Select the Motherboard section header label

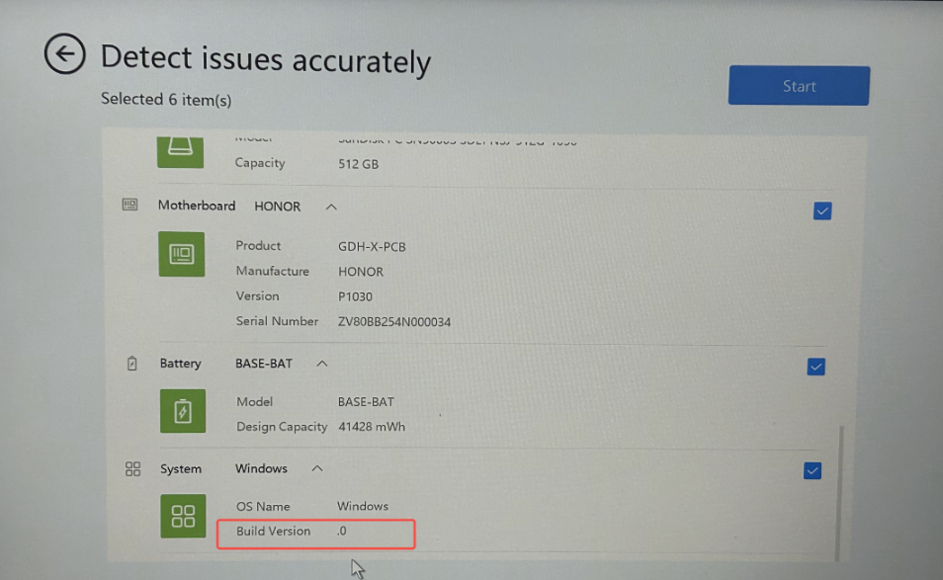tap(197, 206)
